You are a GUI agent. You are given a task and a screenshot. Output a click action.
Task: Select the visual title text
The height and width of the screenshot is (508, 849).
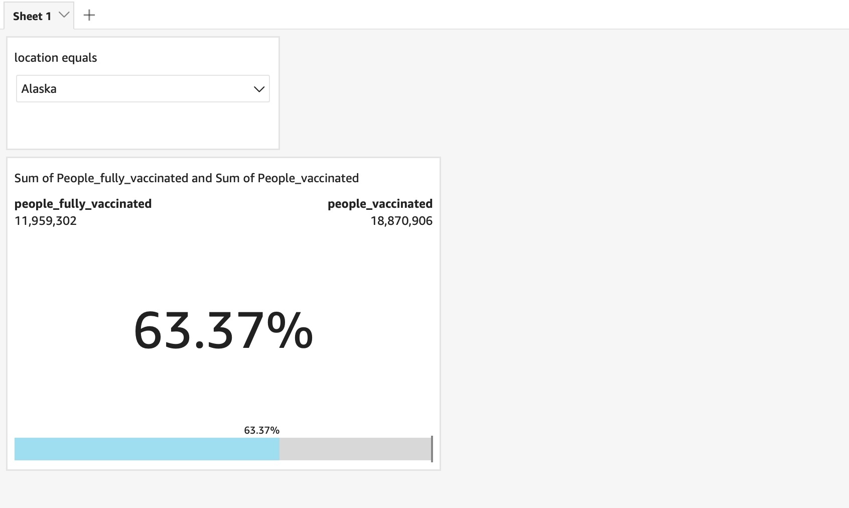(186, 178)
